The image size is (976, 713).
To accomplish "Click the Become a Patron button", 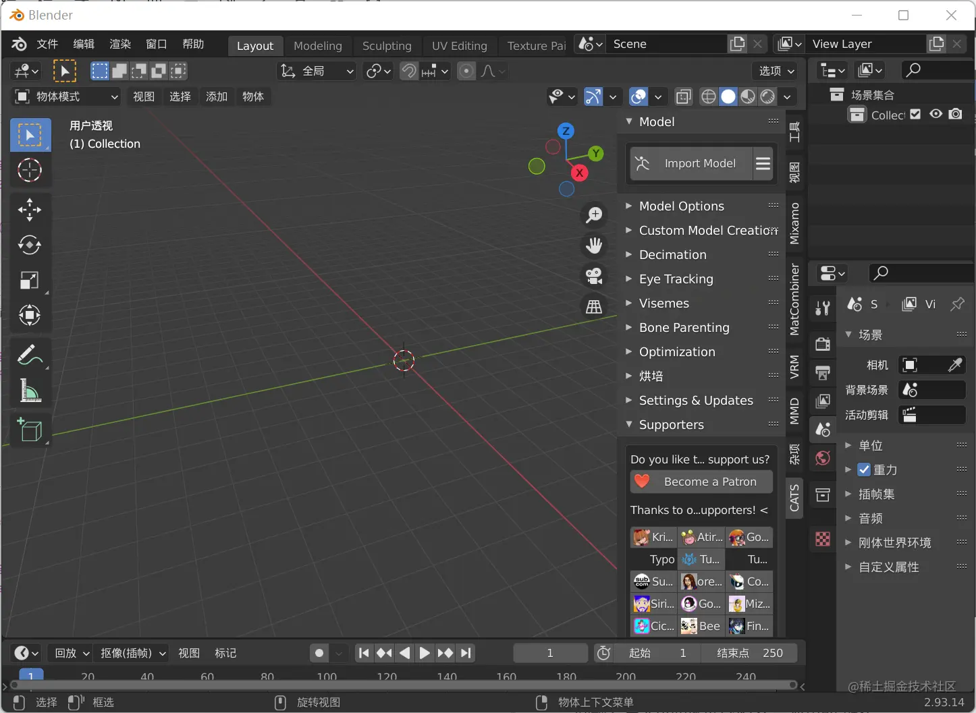I will [x=701, y=482].
